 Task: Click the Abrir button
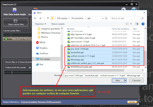point(118,81)
